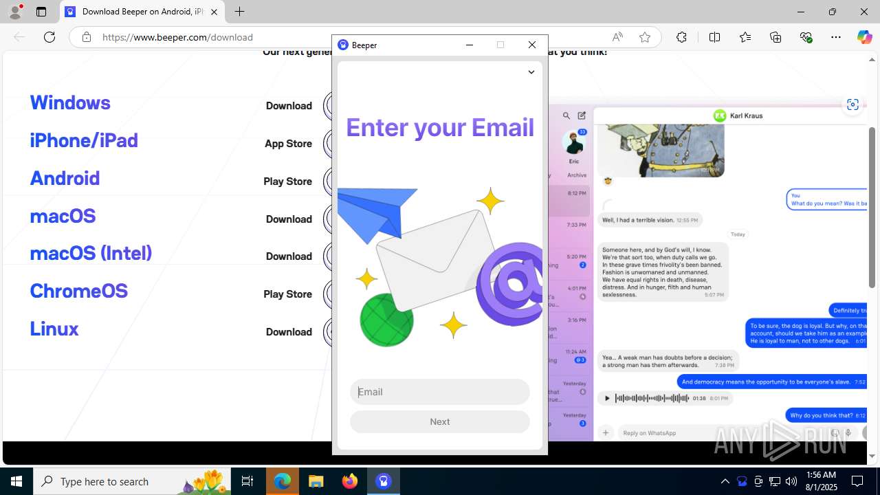Open Microsoft Edge from taskbar
This screenshot has height=495, width=880.
(x=283, y=481)
